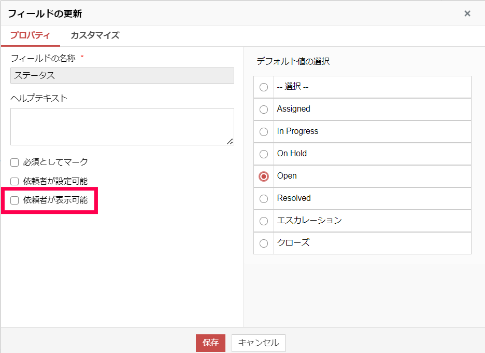This screenshot has height=353, width=485.
Task: Click the Open radio button
Action: coord(264,177)
